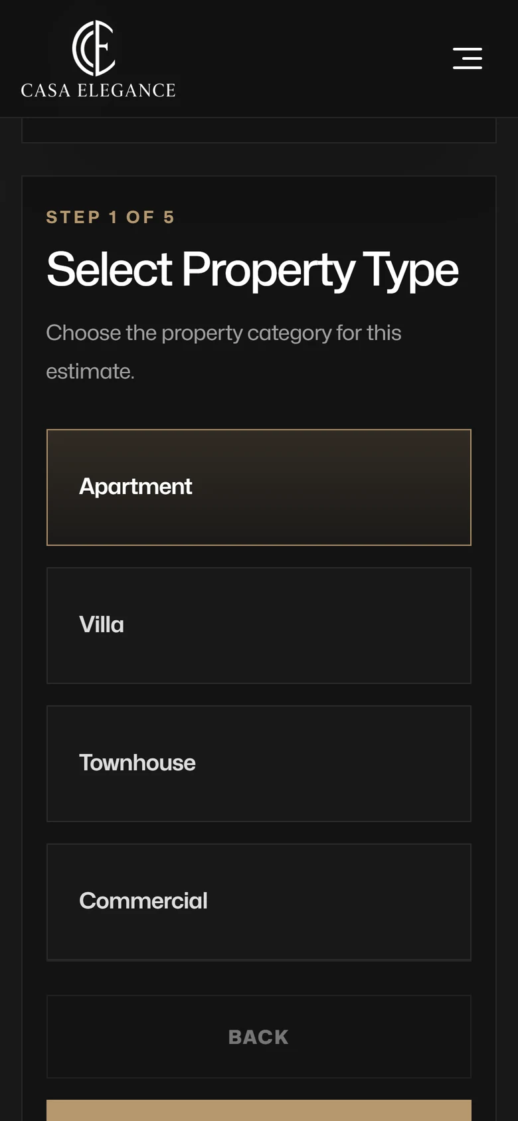
Task: Go back with the BACK button
Action: 259,1037
